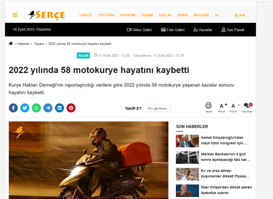Open the hamburger menu icon
The image size is (273, 199).
coord(15,15)
